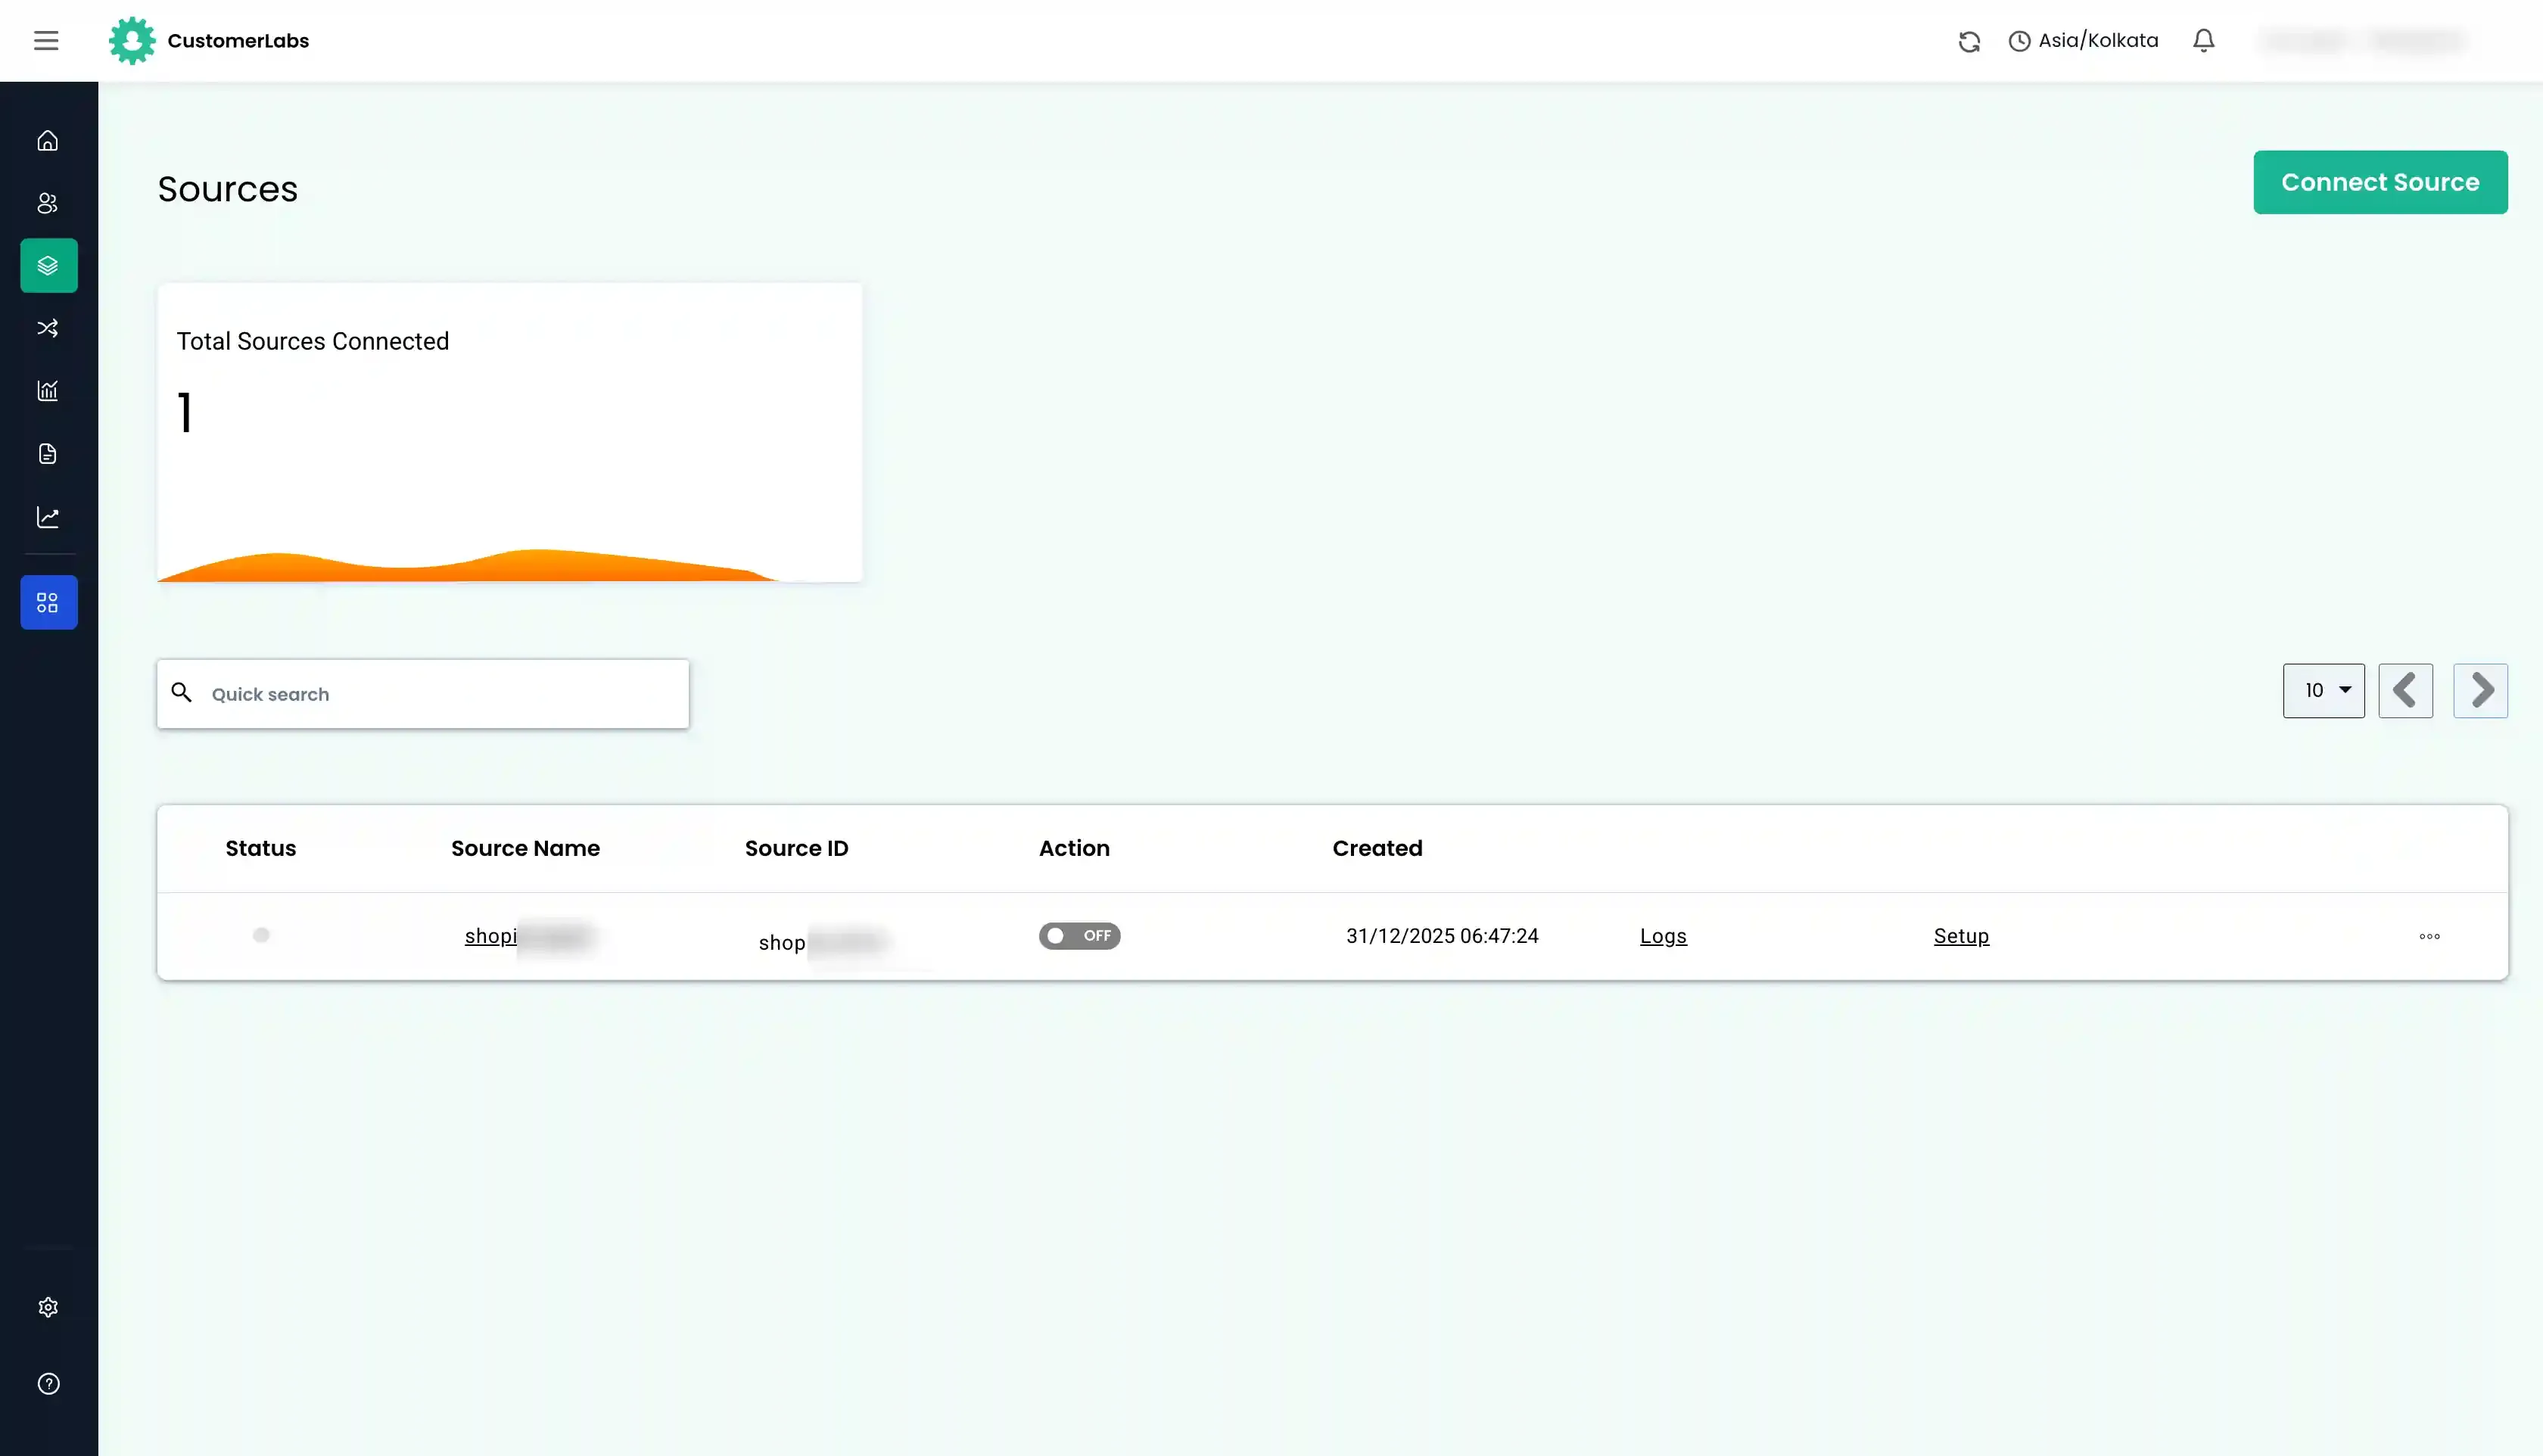Open the blurred account name menu

click(2362, 41)
